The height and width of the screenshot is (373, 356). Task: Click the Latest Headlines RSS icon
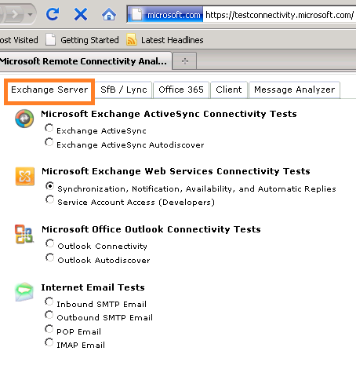(132, 40)
